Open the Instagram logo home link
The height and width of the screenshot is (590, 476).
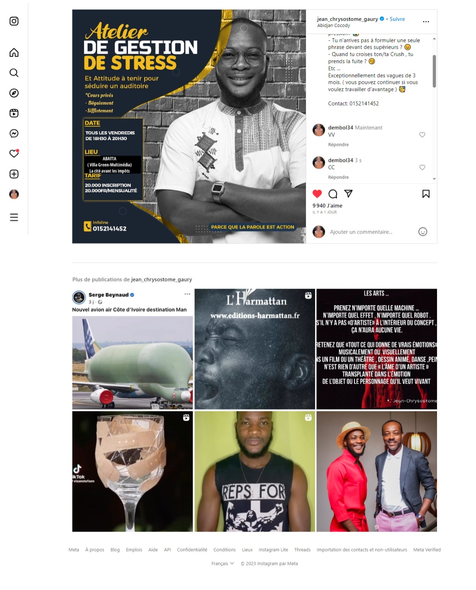click(14, 21)
